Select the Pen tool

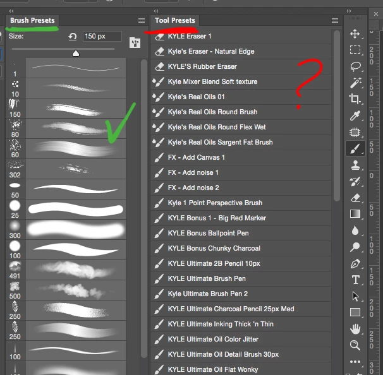pyautogui.click(x=355, y=264)
